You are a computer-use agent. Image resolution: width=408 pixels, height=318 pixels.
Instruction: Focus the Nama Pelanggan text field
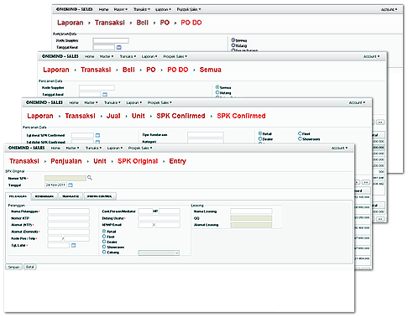[x=69, y=211]
